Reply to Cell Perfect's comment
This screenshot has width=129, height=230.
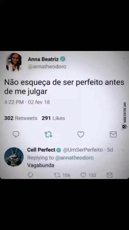click(x=30, y=175)
